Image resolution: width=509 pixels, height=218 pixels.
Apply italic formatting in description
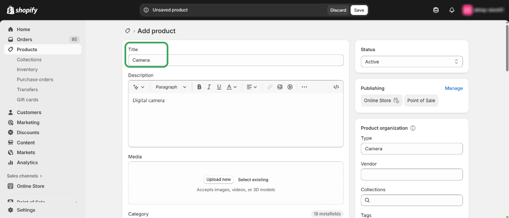(x=209, y=87)
